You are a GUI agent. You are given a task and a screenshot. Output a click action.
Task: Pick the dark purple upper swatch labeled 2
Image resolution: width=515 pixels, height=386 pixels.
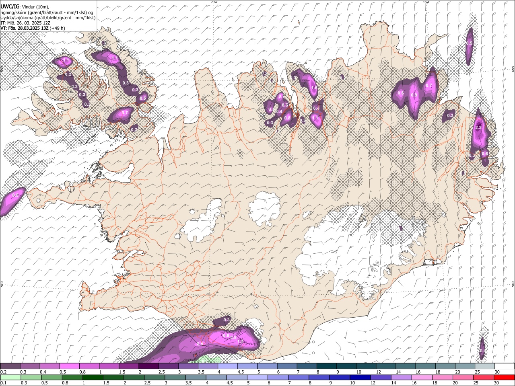(148, 366)
